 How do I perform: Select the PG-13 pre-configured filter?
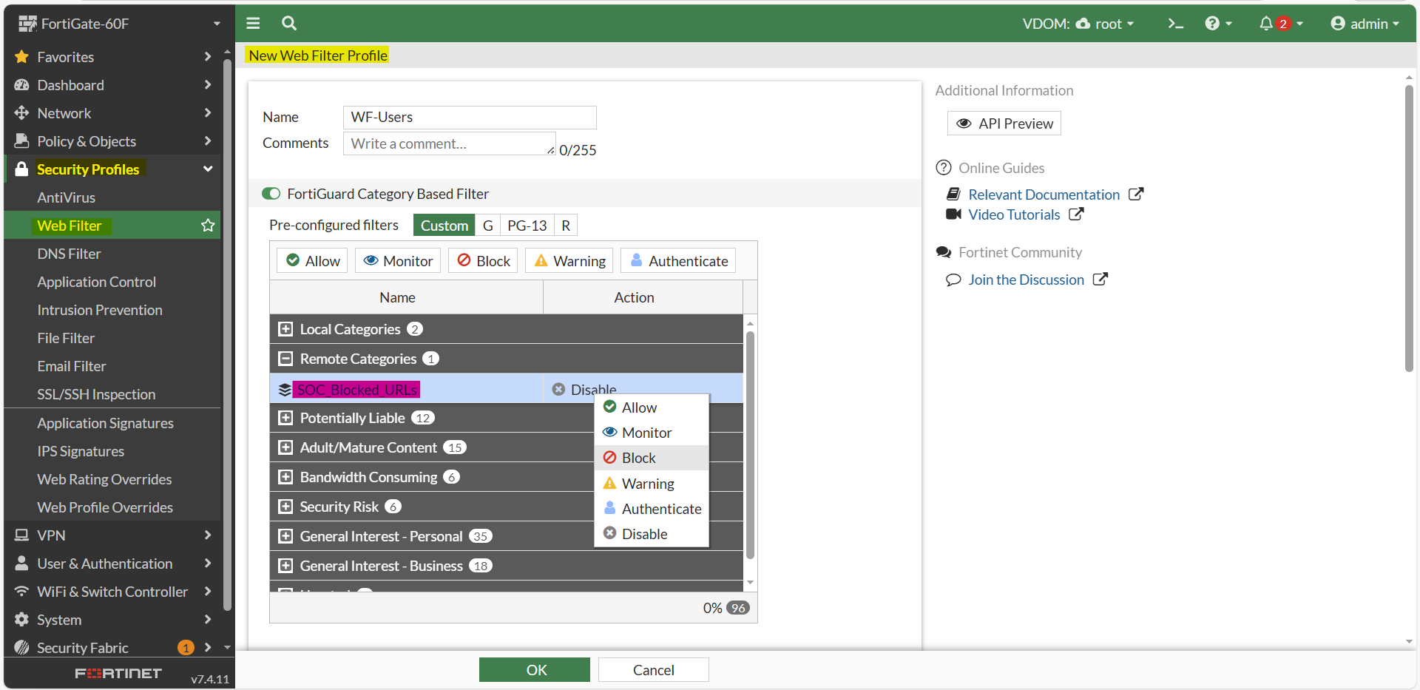(x=527, y=226)
